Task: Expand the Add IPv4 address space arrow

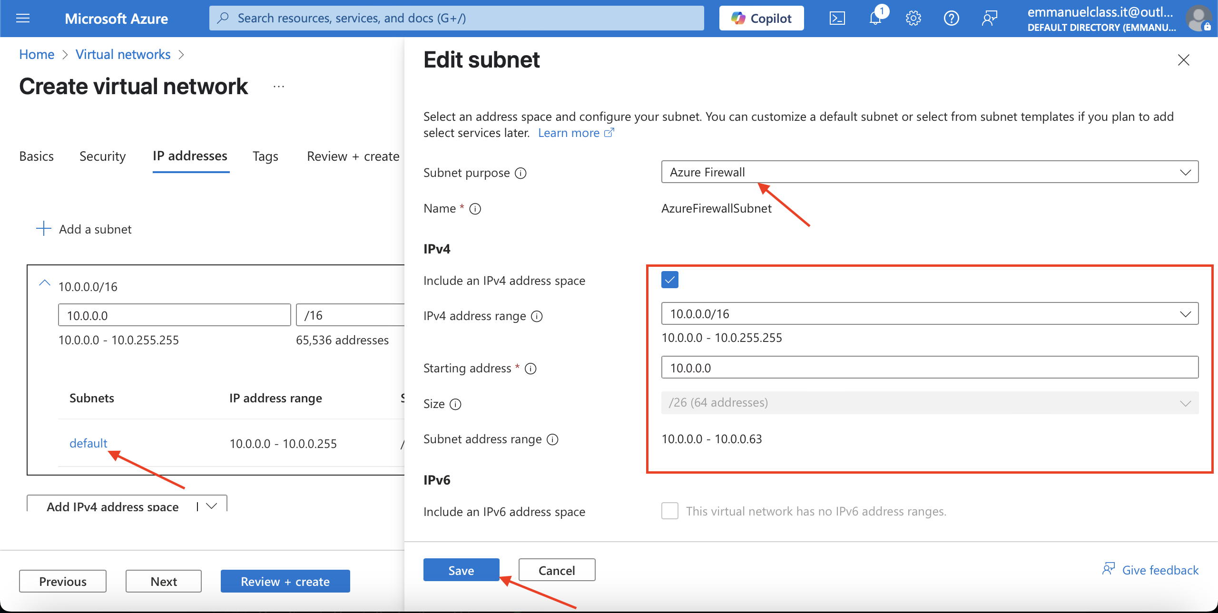Action: click(212, 506)
